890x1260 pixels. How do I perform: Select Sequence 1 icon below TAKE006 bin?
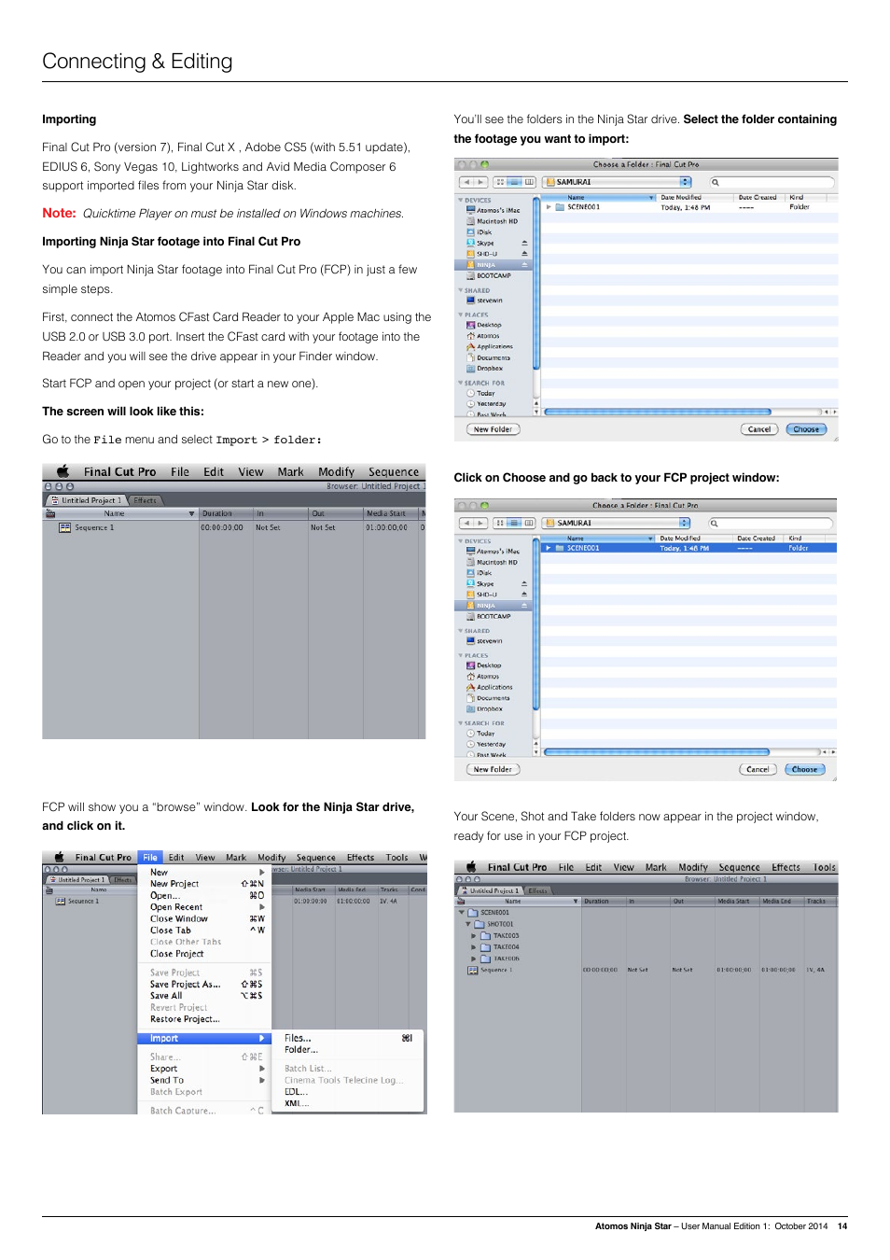point(472,970)
